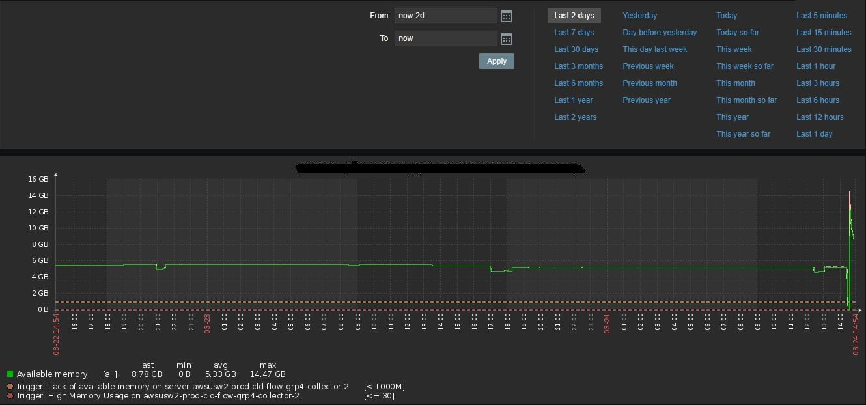Click the green Available memory legend swatch
Viewport: 866px width, 405px height.
point(10,374)
